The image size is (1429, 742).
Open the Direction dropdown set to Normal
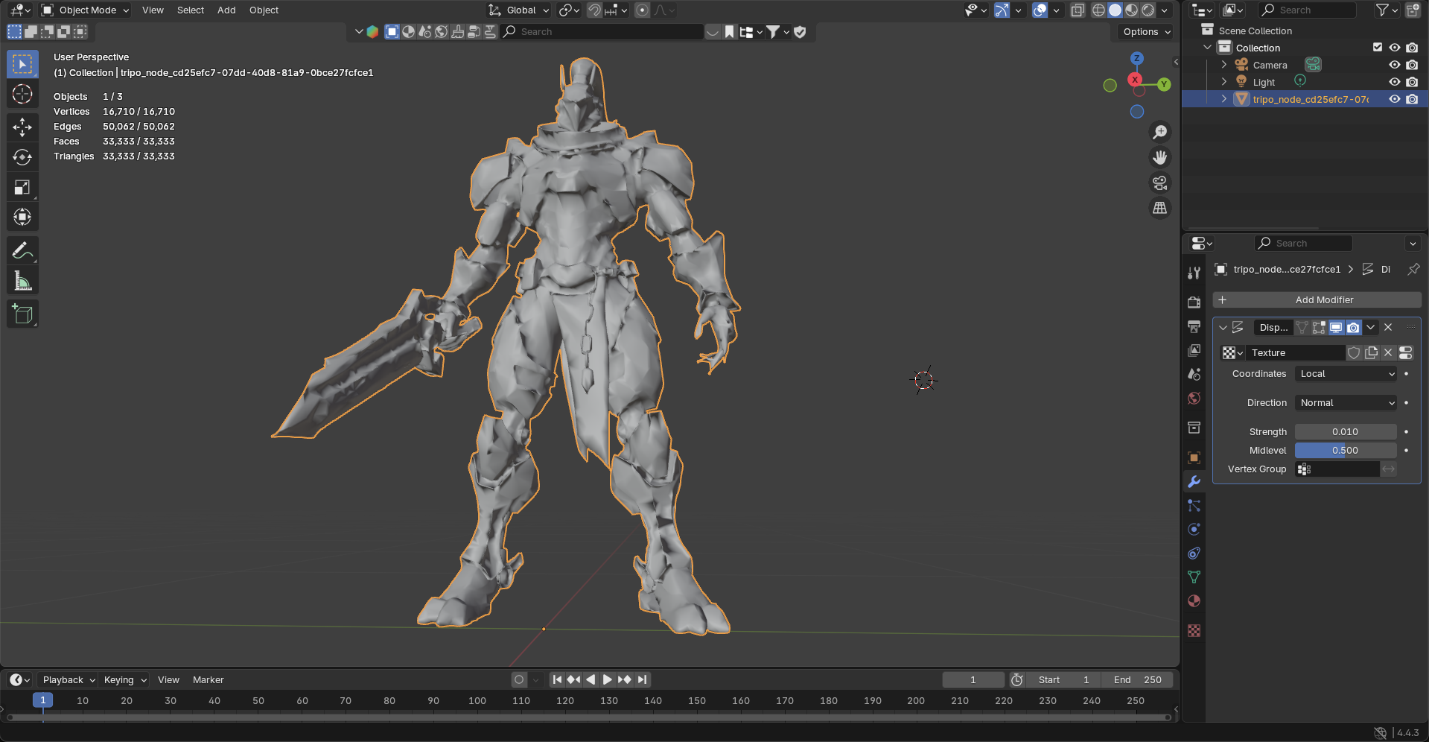(x=1346, y=403)
